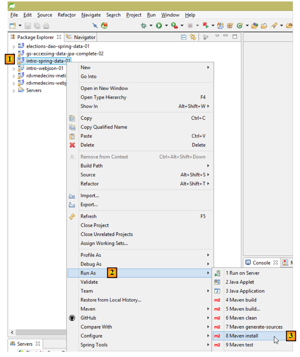Screen dimensions: 300x357
Task: Select the intro-webjson-01 project
Action: 45,68
